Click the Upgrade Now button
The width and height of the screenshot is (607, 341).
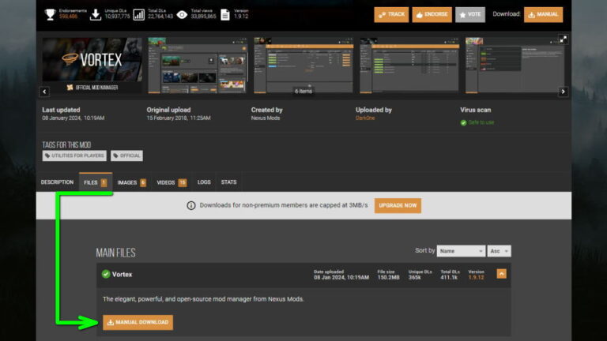398,205
